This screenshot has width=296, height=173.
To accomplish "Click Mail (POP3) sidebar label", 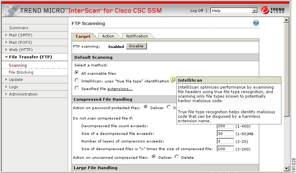I will tap(20, 42).
